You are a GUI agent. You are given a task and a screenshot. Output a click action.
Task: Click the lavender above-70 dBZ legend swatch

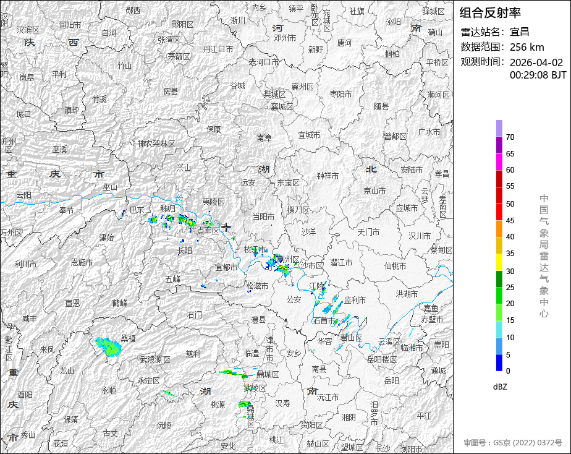499,128
